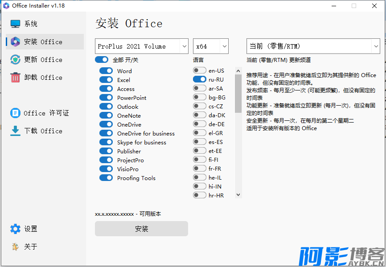Minimize the Office Installer window
This screenshot has width=386, height=267.
(333, 6)
